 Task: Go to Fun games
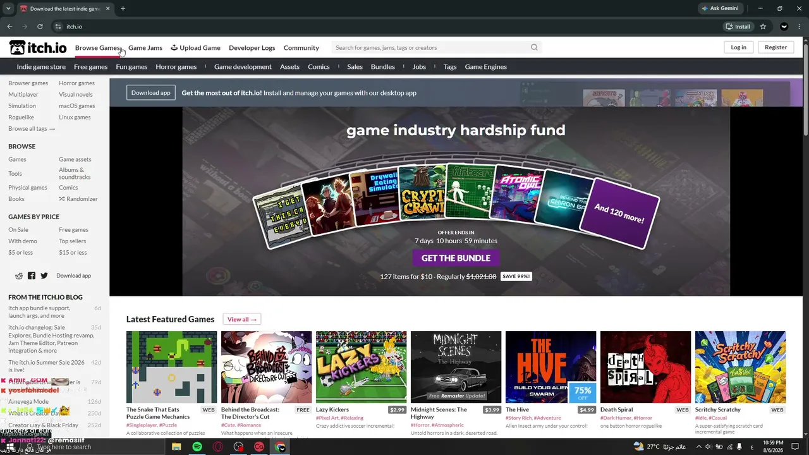(x=131, y=66)
